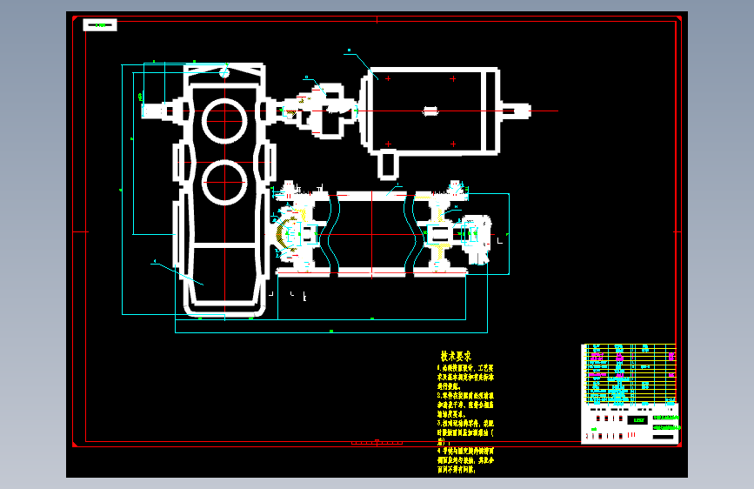Select the parts list table above the title block
The height and width of the screenshot is (489, 754).
pos(630,373)
